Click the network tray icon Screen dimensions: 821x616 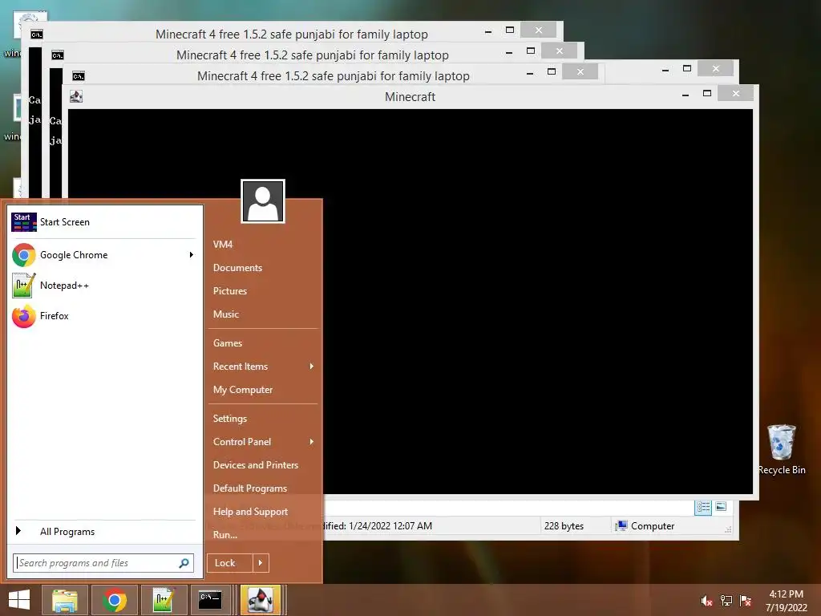726,601
